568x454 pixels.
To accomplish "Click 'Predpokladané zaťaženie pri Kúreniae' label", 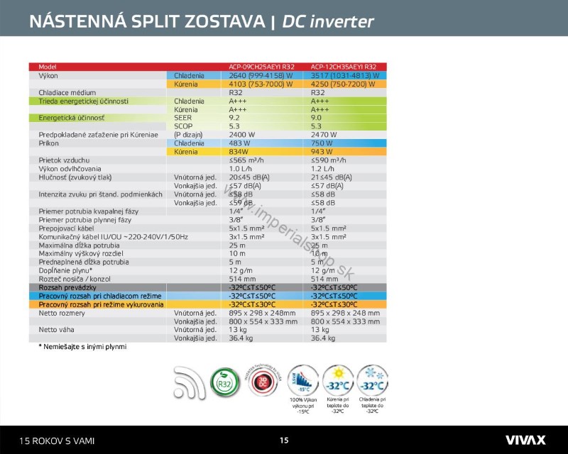I will click(x=98, y=135).
